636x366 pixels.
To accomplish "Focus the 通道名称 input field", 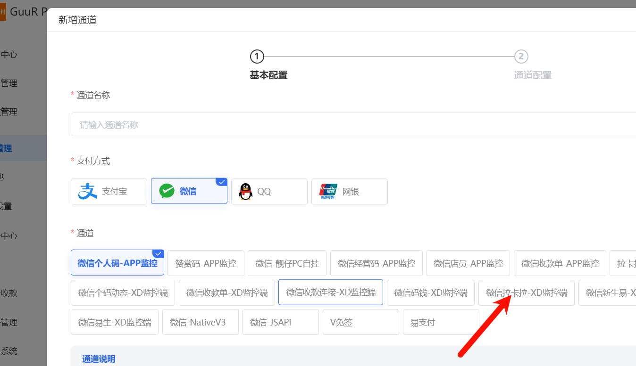I will pyautogui.click(x=353, y=124).
